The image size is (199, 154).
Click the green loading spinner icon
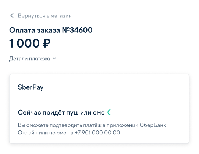109,112
